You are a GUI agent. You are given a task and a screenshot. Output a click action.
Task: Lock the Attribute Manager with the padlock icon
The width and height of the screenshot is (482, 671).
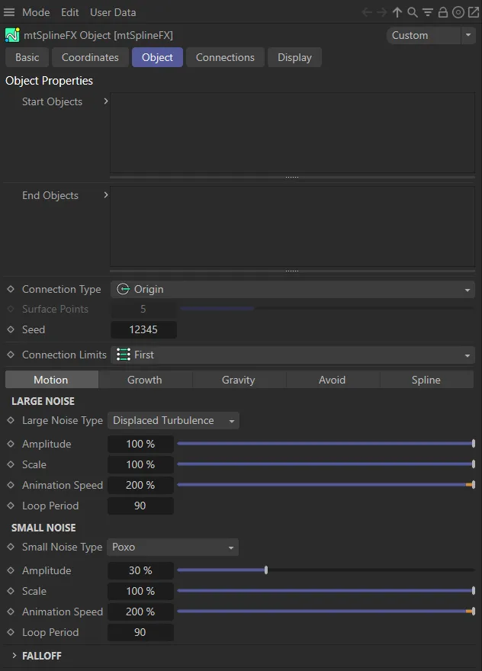[444, 12]
